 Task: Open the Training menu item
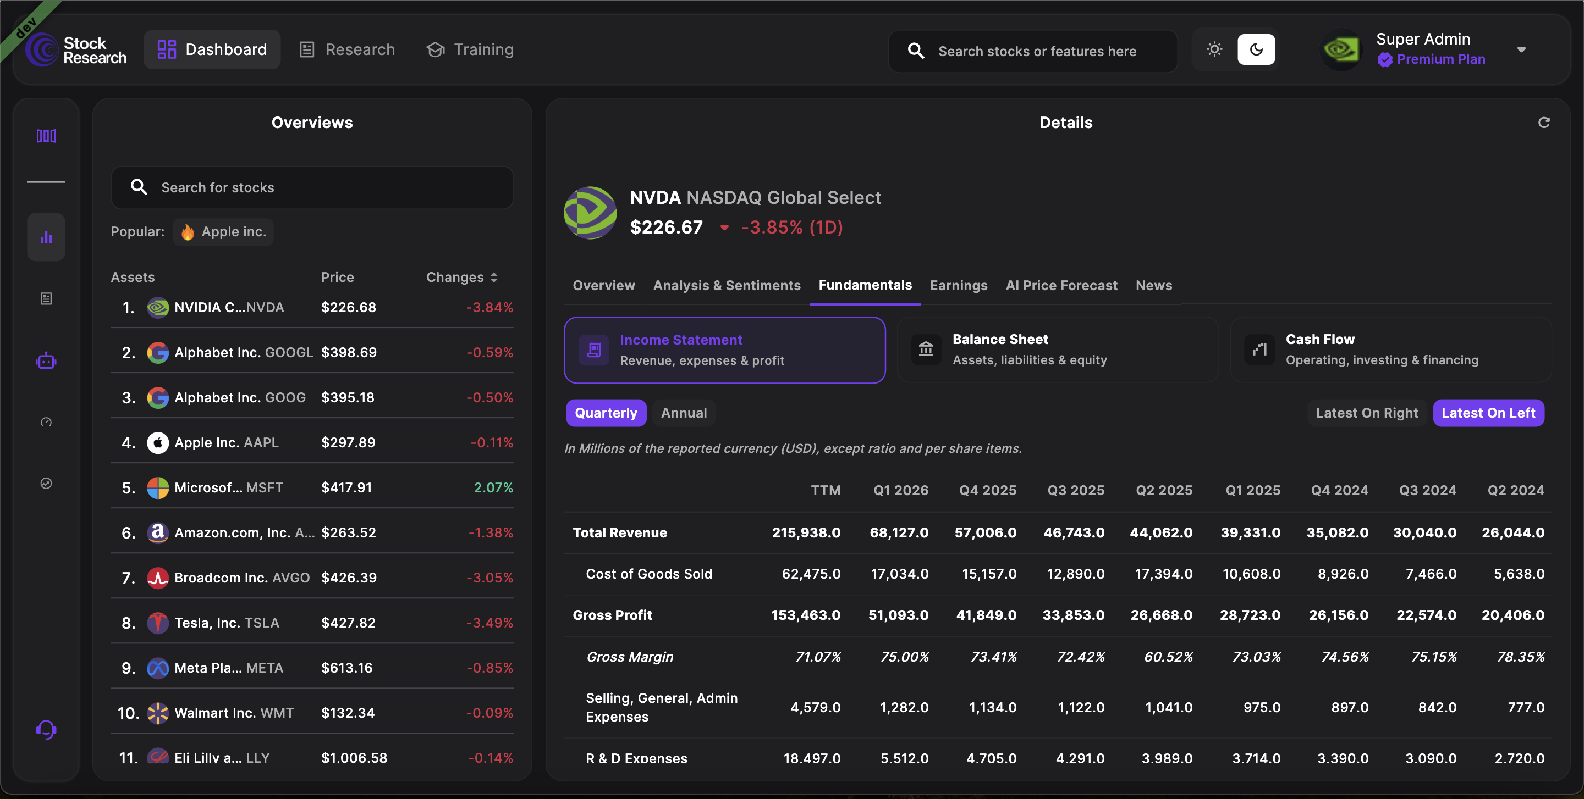pyautogui.click(x=470, y=50)
